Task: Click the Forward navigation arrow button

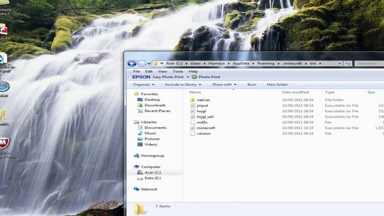Action: pyautogui.click(x=142, y=64)
